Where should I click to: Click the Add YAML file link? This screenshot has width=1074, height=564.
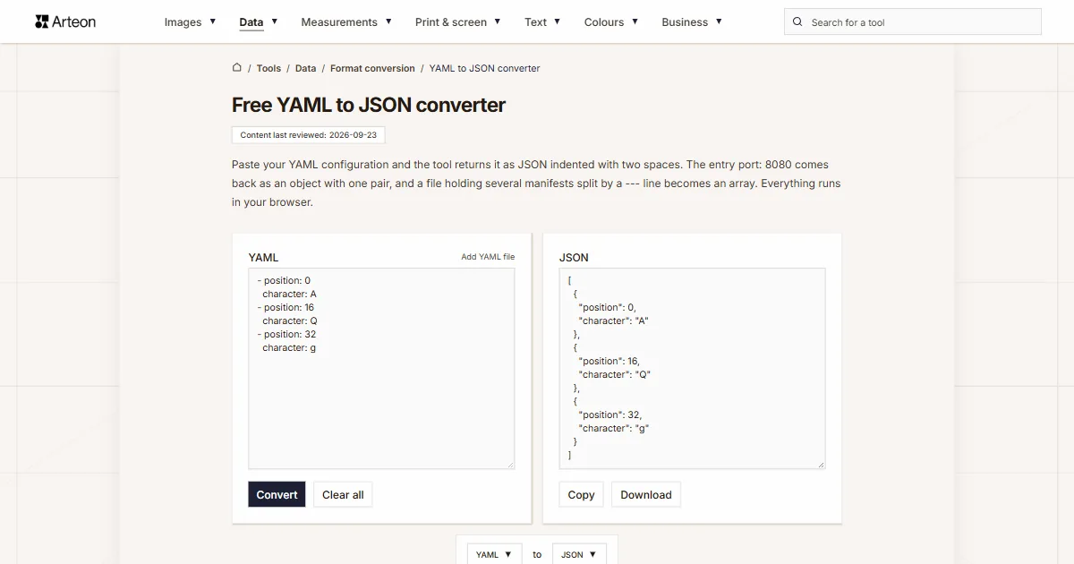(x=488, y=257)
